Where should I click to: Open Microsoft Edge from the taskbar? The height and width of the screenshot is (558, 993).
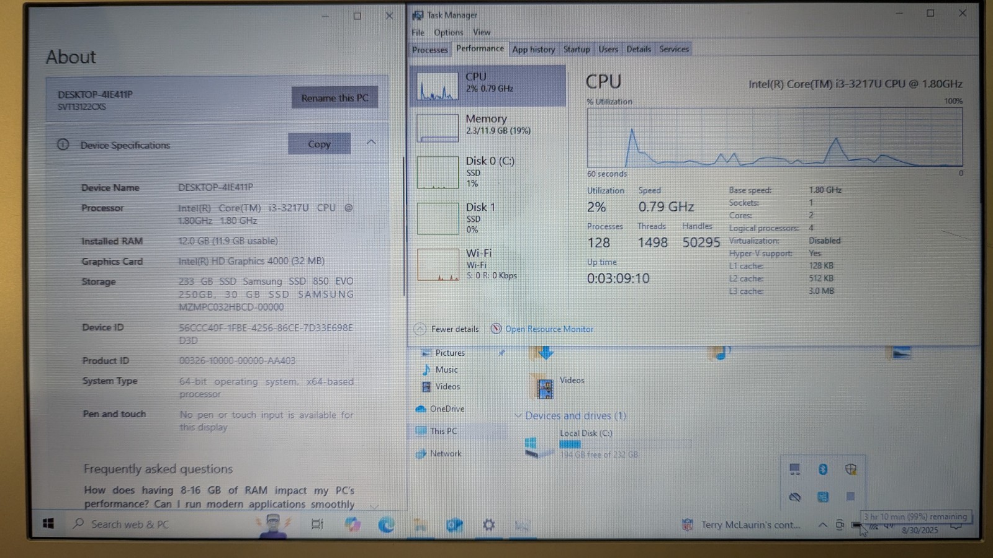click(x=387, y=525)
